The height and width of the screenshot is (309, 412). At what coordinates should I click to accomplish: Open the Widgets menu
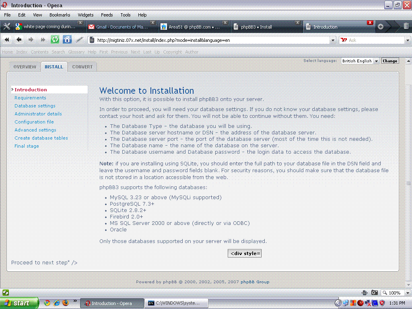(x=86, y=15)
